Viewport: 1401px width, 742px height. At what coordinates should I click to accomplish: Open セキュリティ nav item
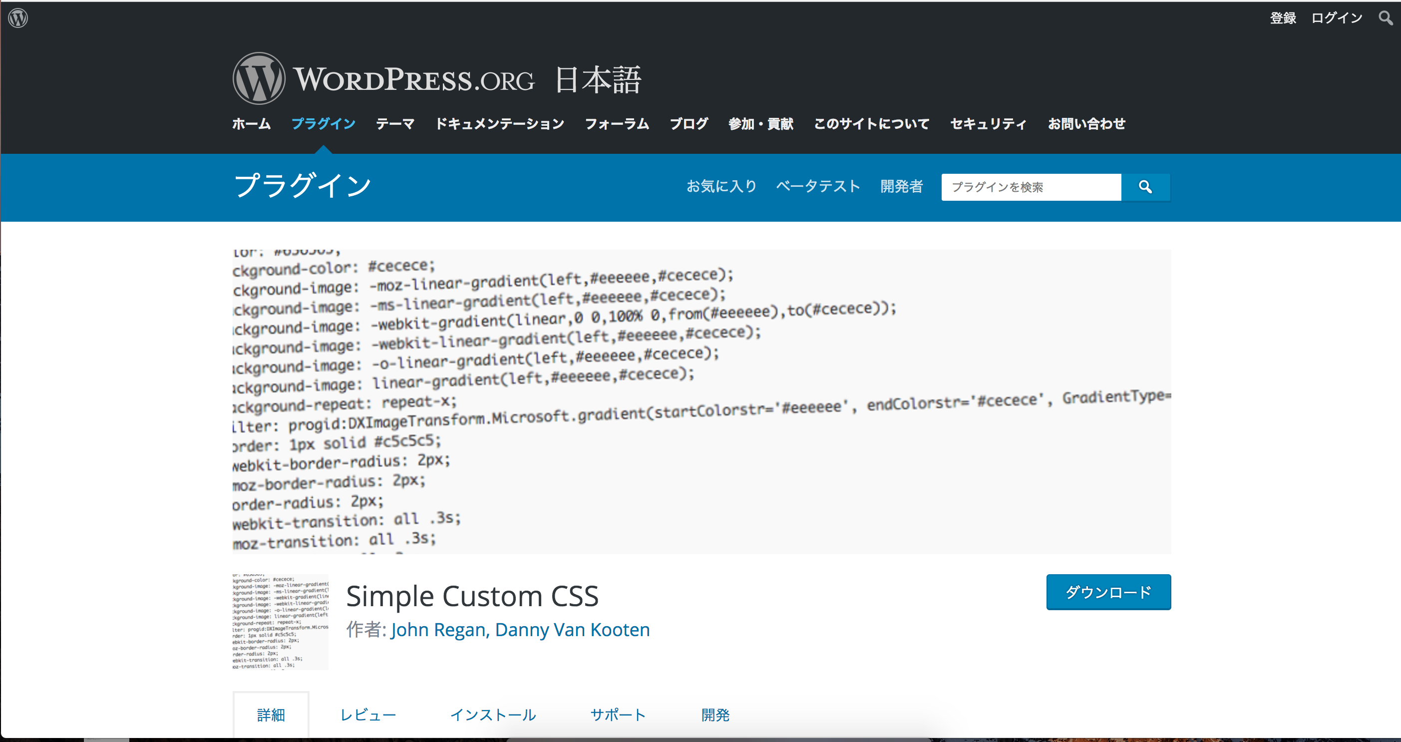989,124
